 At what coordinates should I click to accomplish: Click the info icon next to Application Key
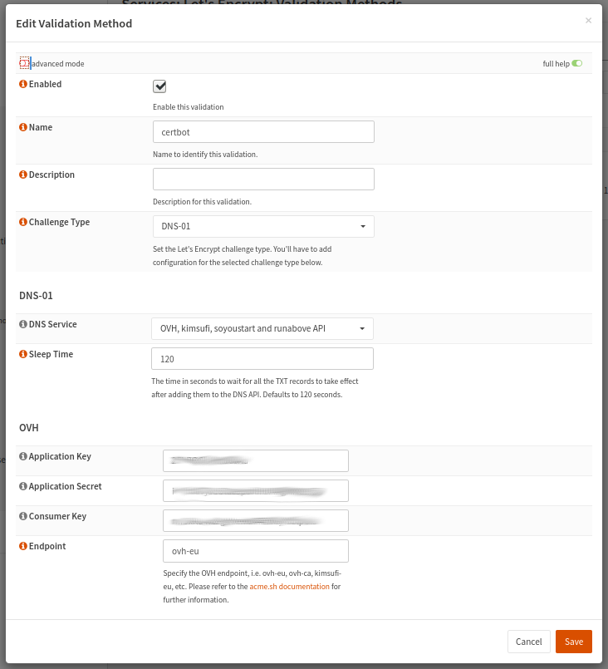click(23, 457)
